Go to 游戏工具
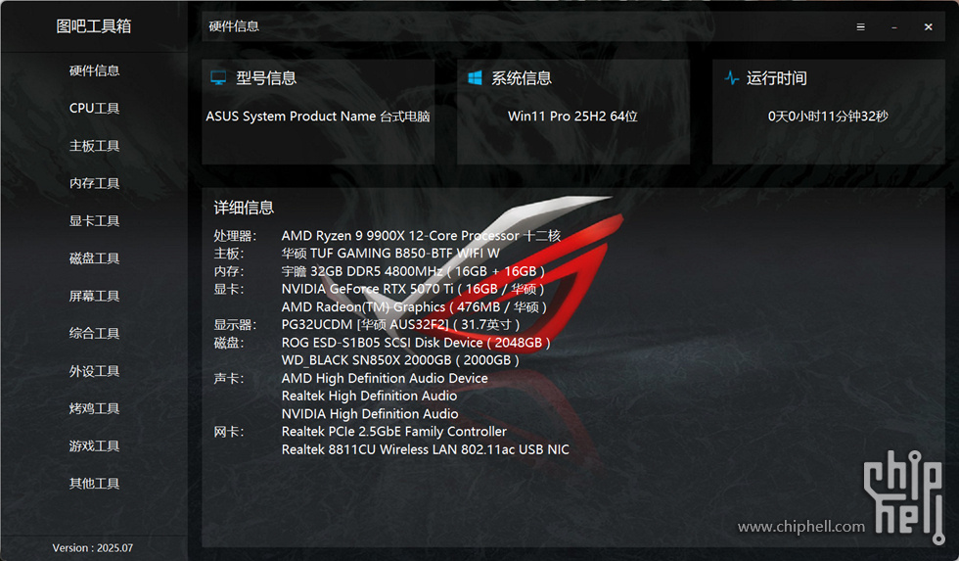 (94, 446)
